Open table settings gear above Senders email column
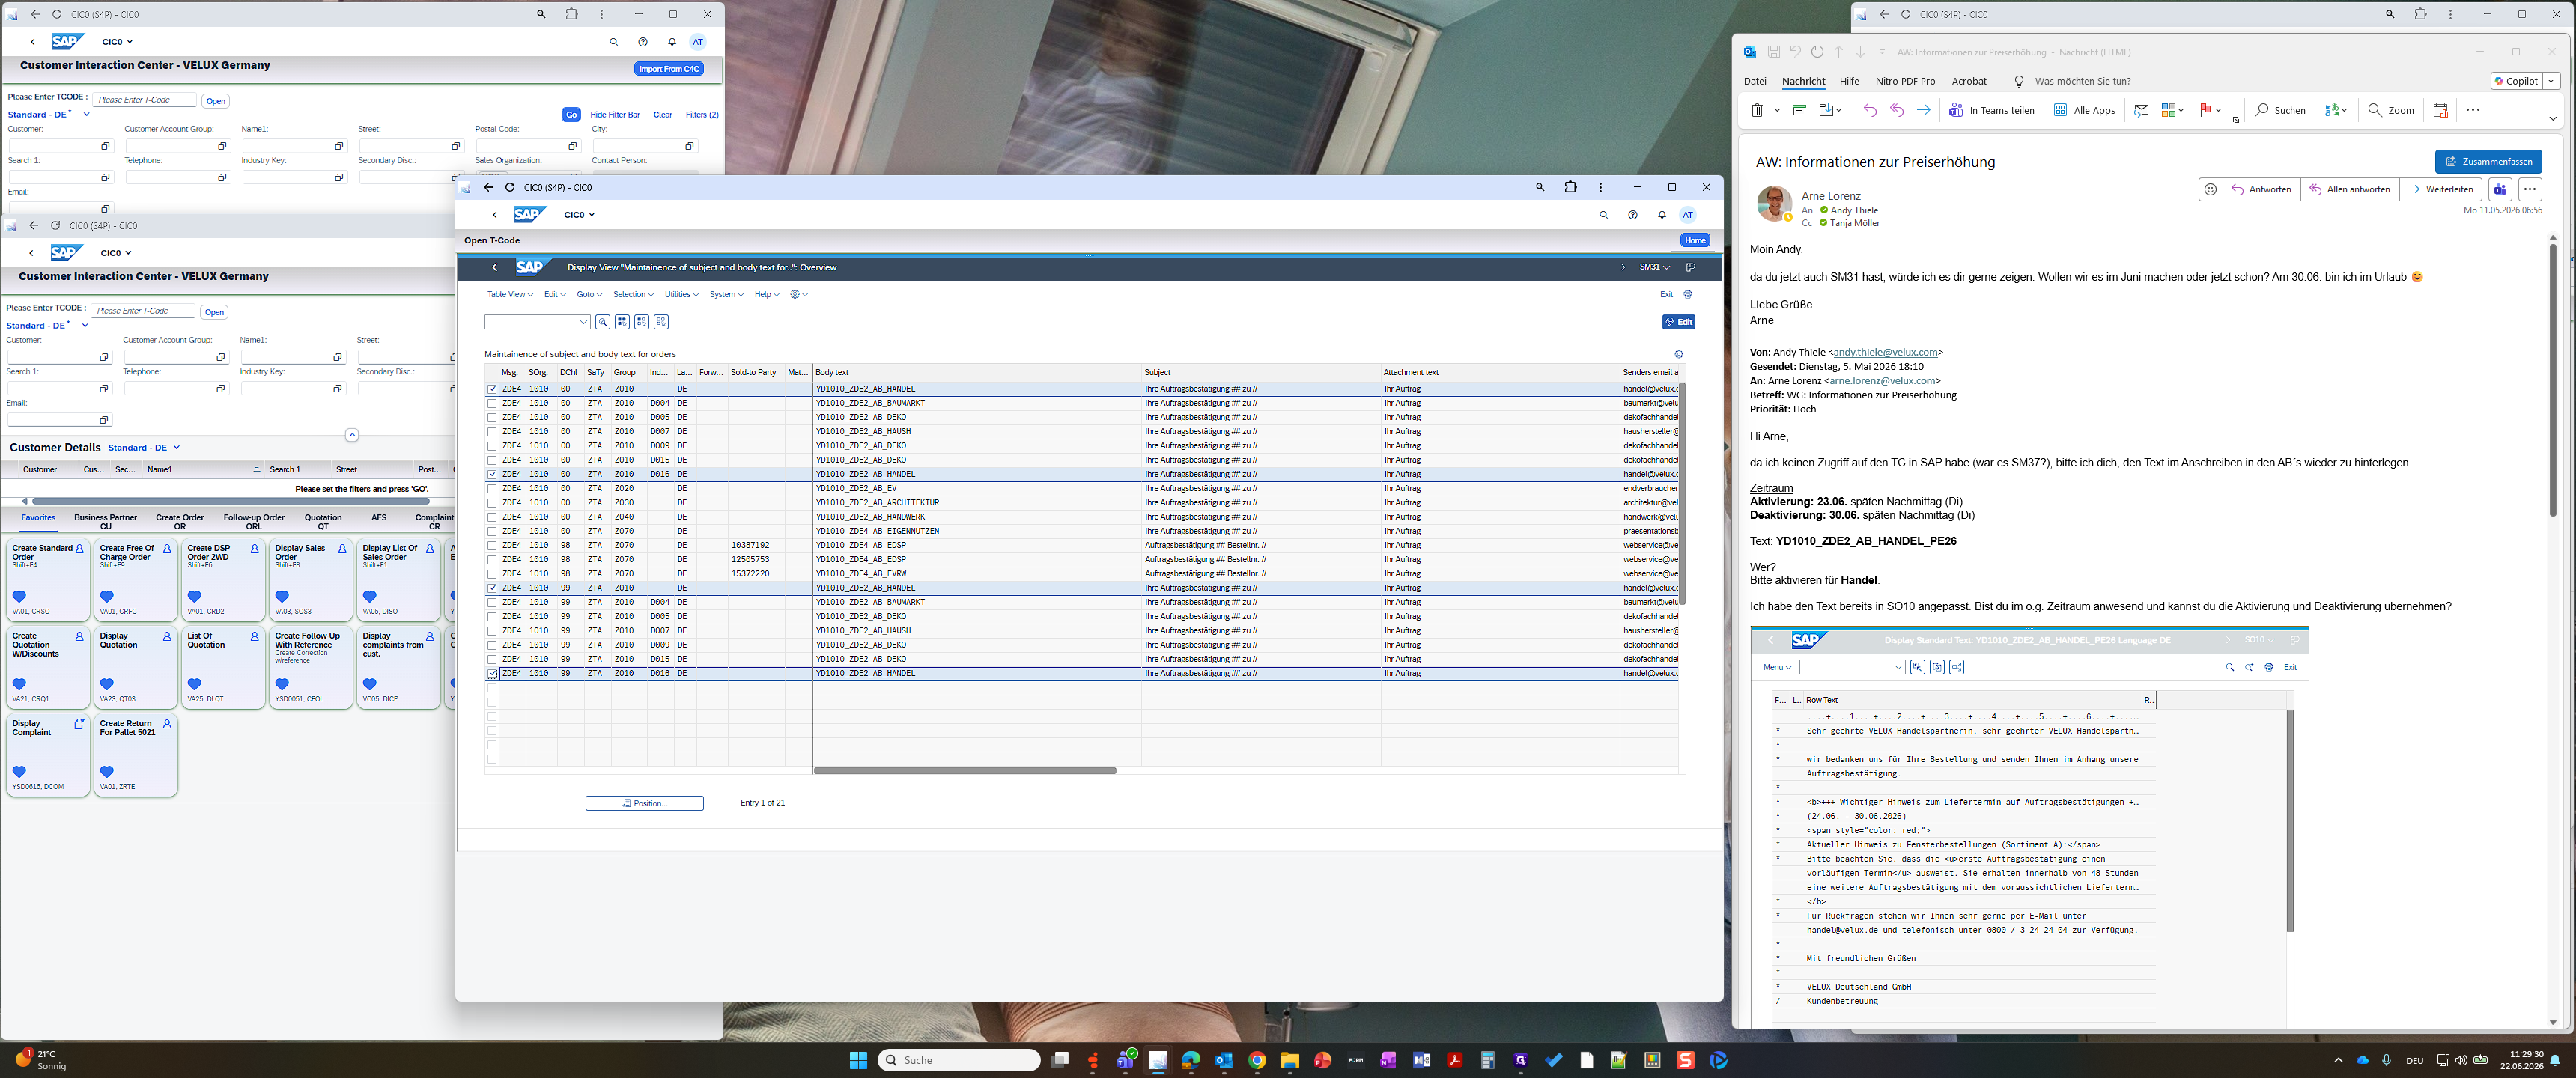 (x=1679, y=354)
